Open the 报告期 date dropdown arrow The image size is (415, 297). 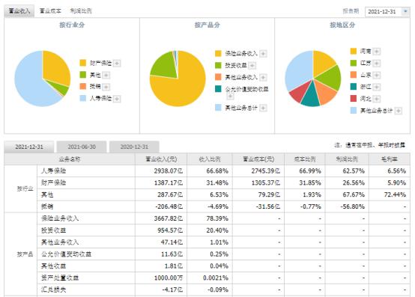pyautogui.click(x=405, y=11)
